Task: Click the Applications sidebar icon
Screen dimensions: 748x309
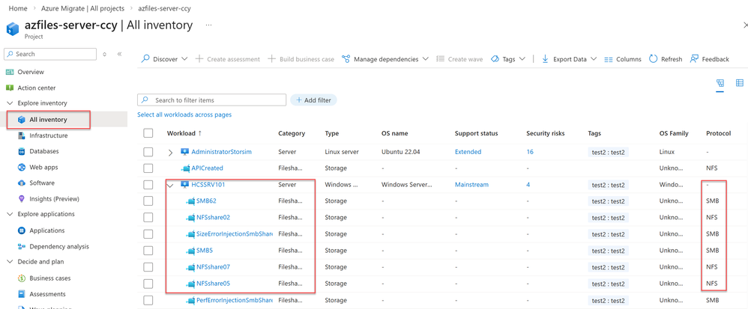Action: 22,230
